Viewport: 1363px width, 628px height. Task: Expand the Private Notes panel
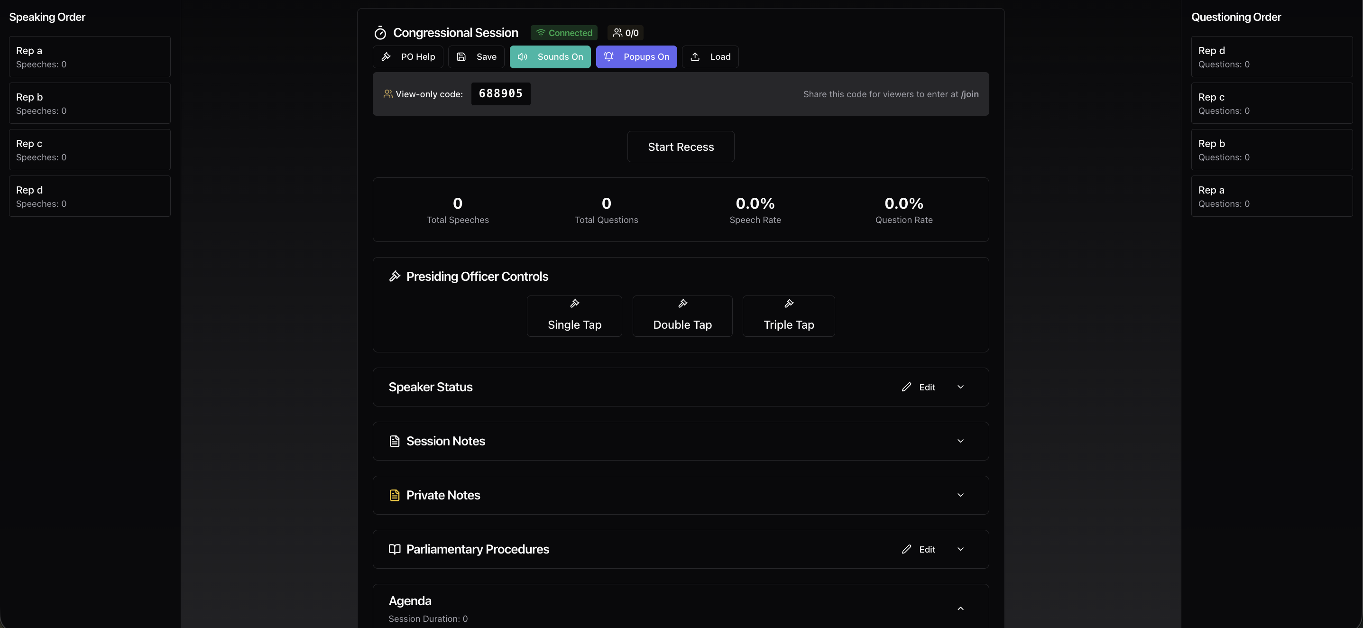click(x=960, y=495)
